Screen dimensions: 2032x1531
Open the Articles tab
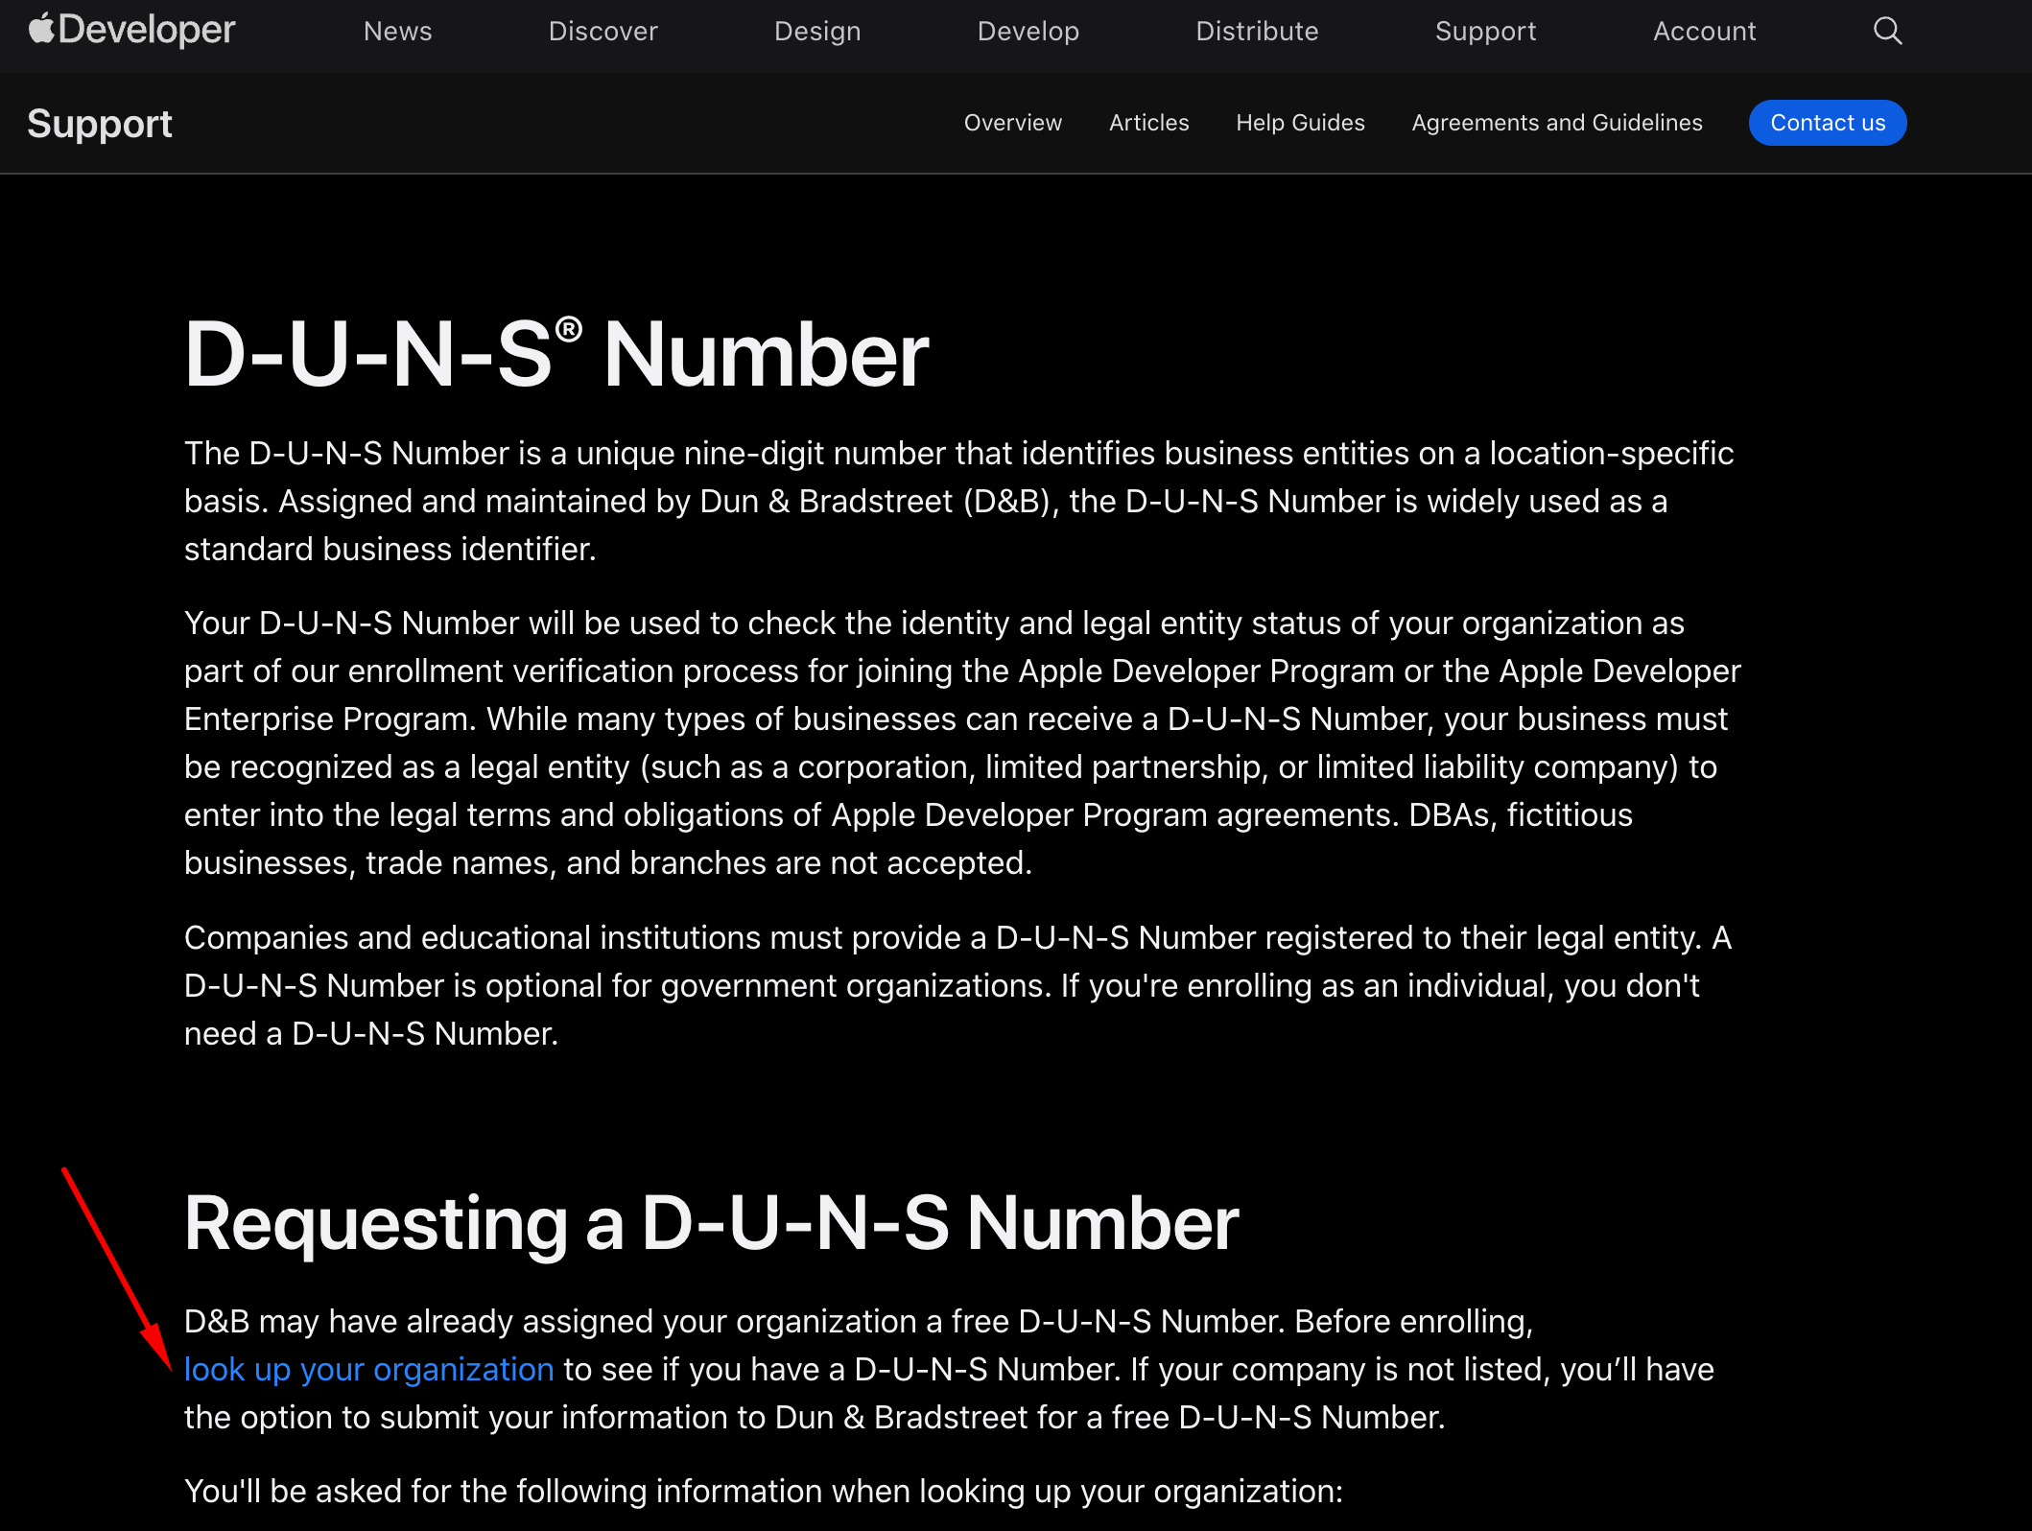(1148, 123)
